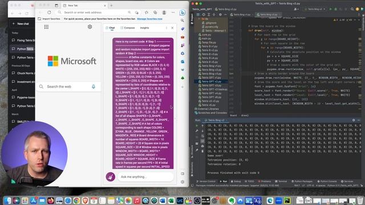Rerun program in Run tool window
The width and height of the screenshot is (365, 205).
(x=197, y=126)
